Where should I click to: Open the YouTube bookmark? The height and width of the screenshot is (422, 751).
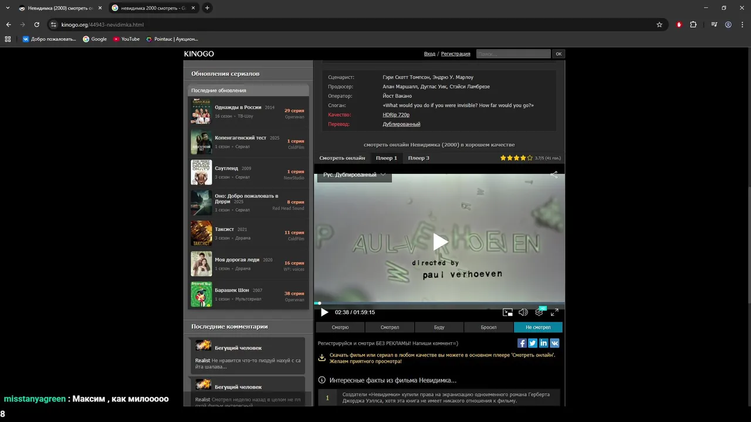(126, 39)
